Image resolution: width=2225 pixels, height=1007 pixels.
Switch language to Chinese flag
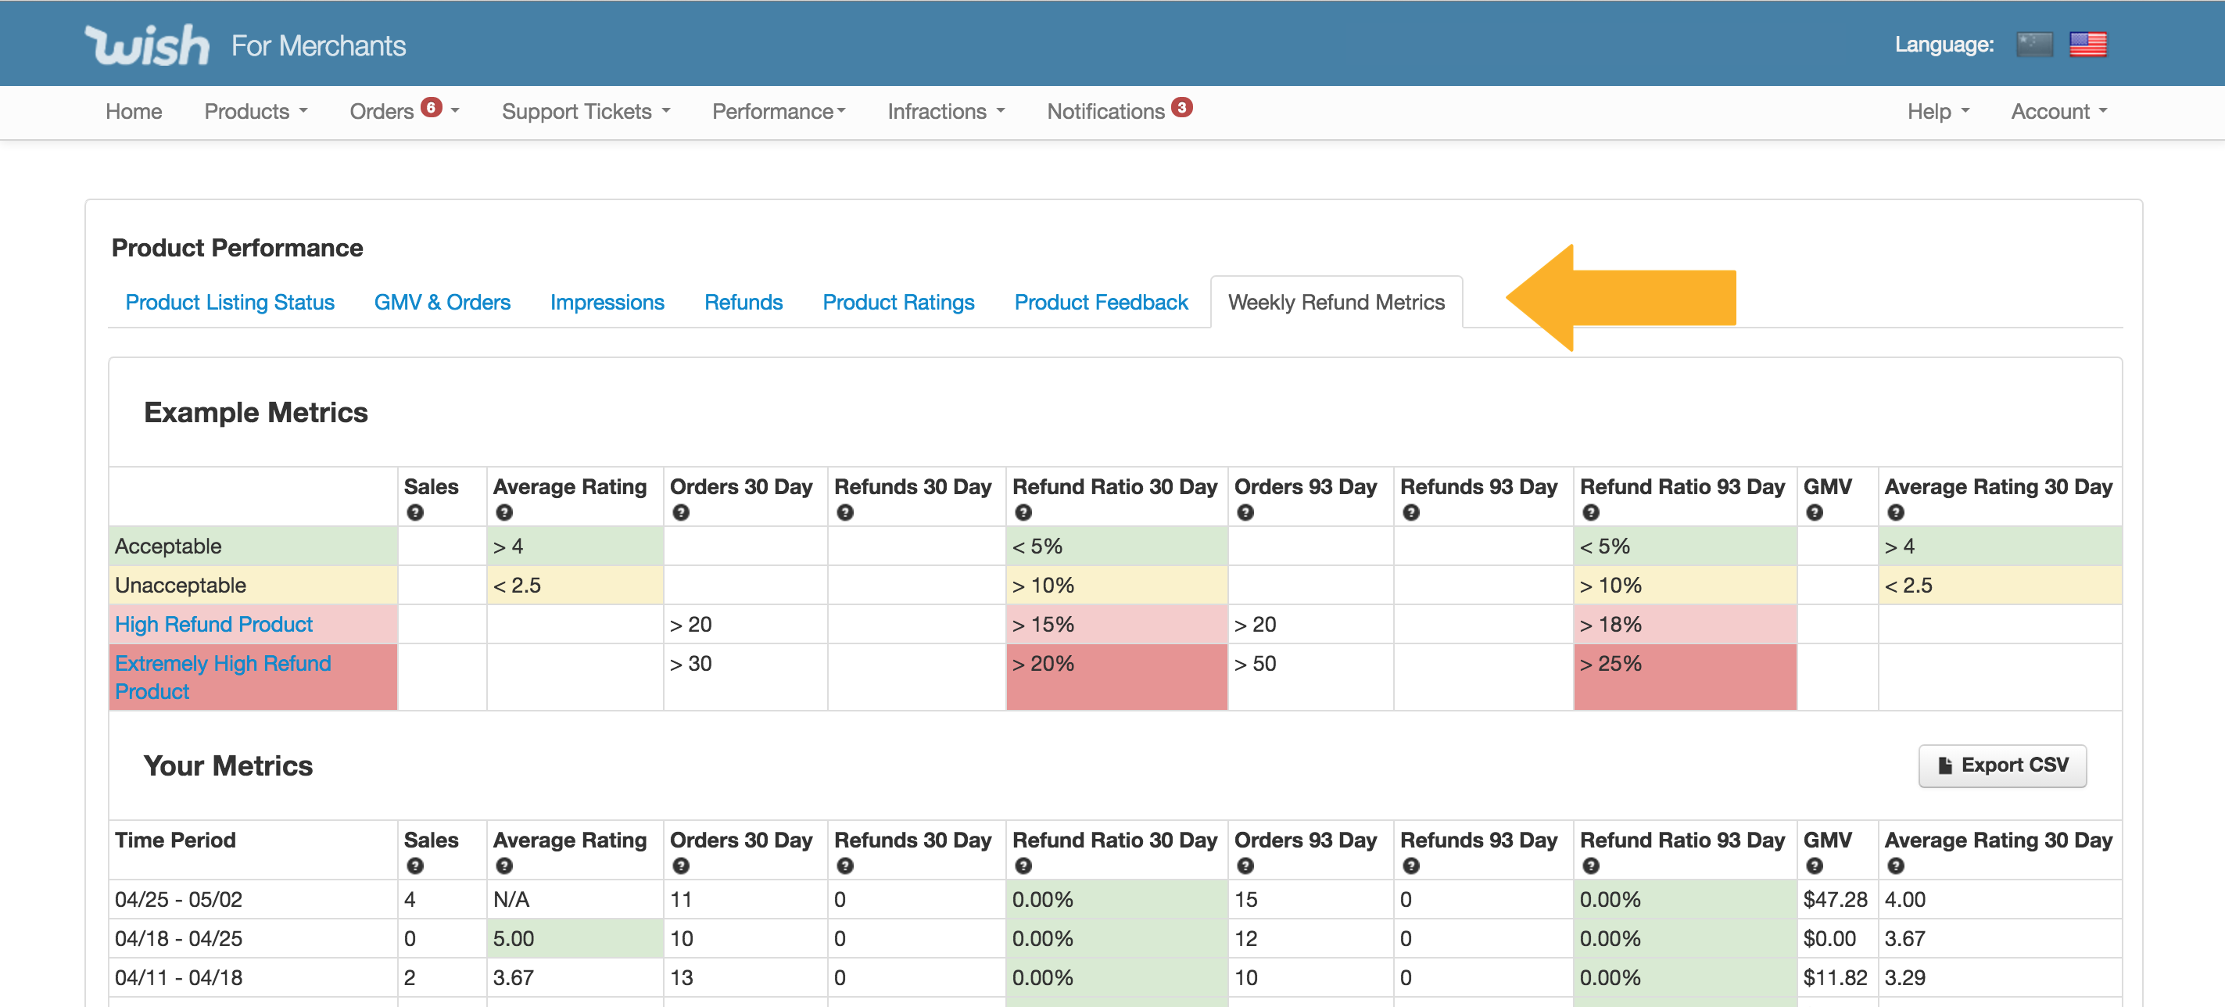click(x=2033, y=45)
